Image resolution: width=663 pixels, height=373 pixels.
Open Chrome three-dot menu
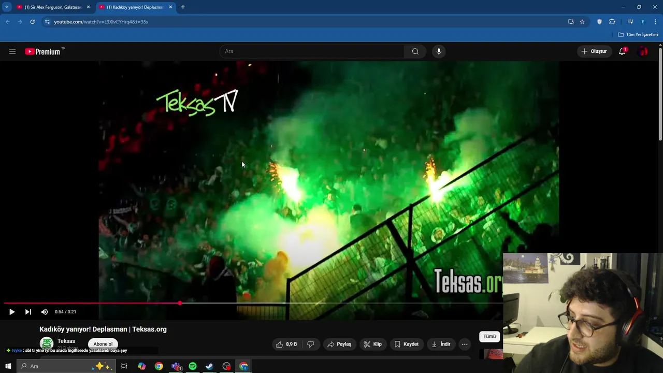coord(655,22)
